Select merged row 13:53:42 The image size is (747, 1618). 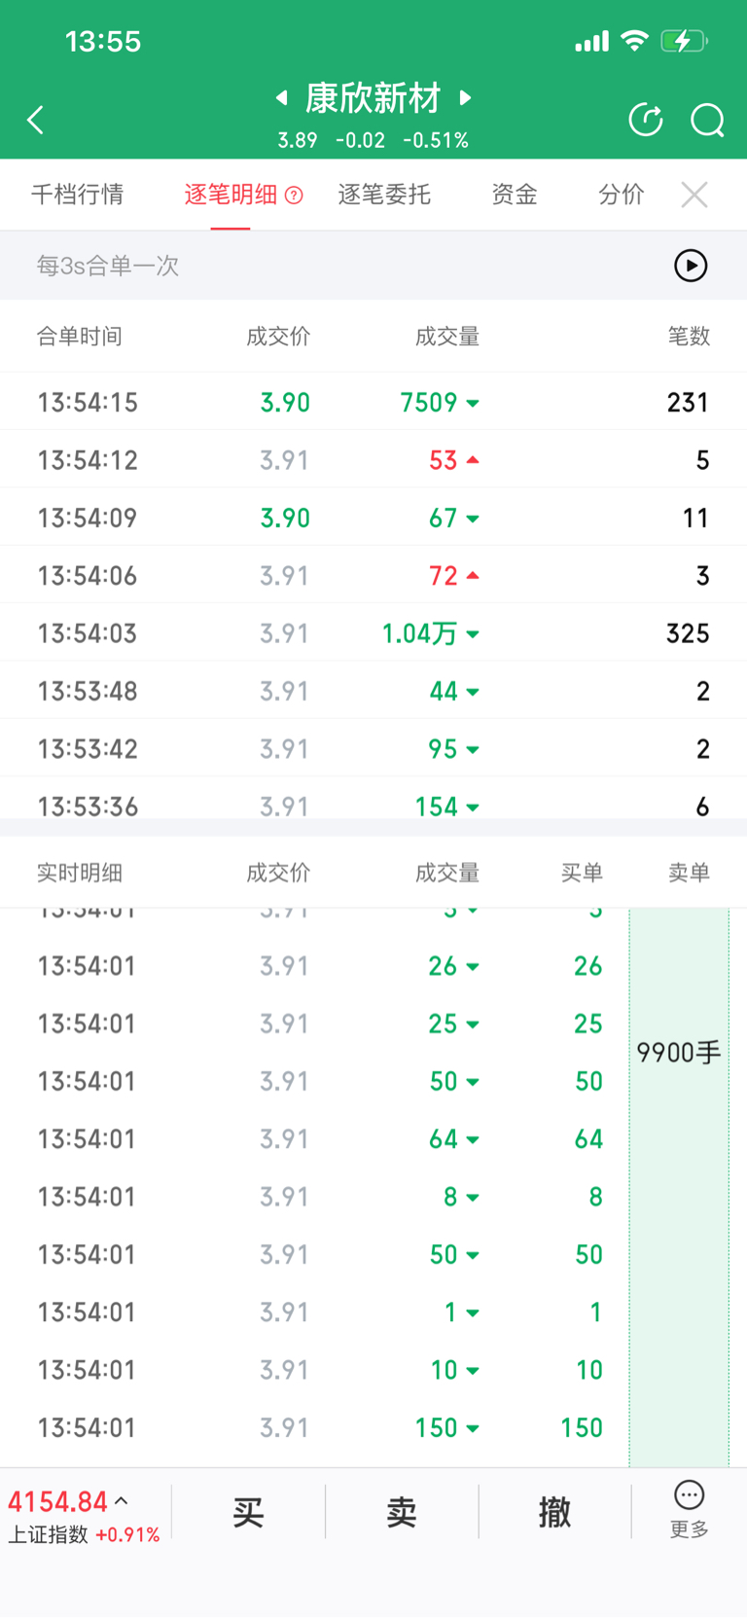373,748
